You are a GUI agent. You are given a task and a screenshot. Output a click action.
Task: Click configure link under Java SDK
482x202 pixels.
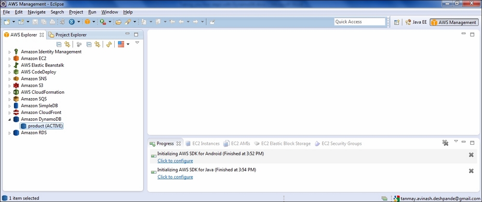[175, 177]
